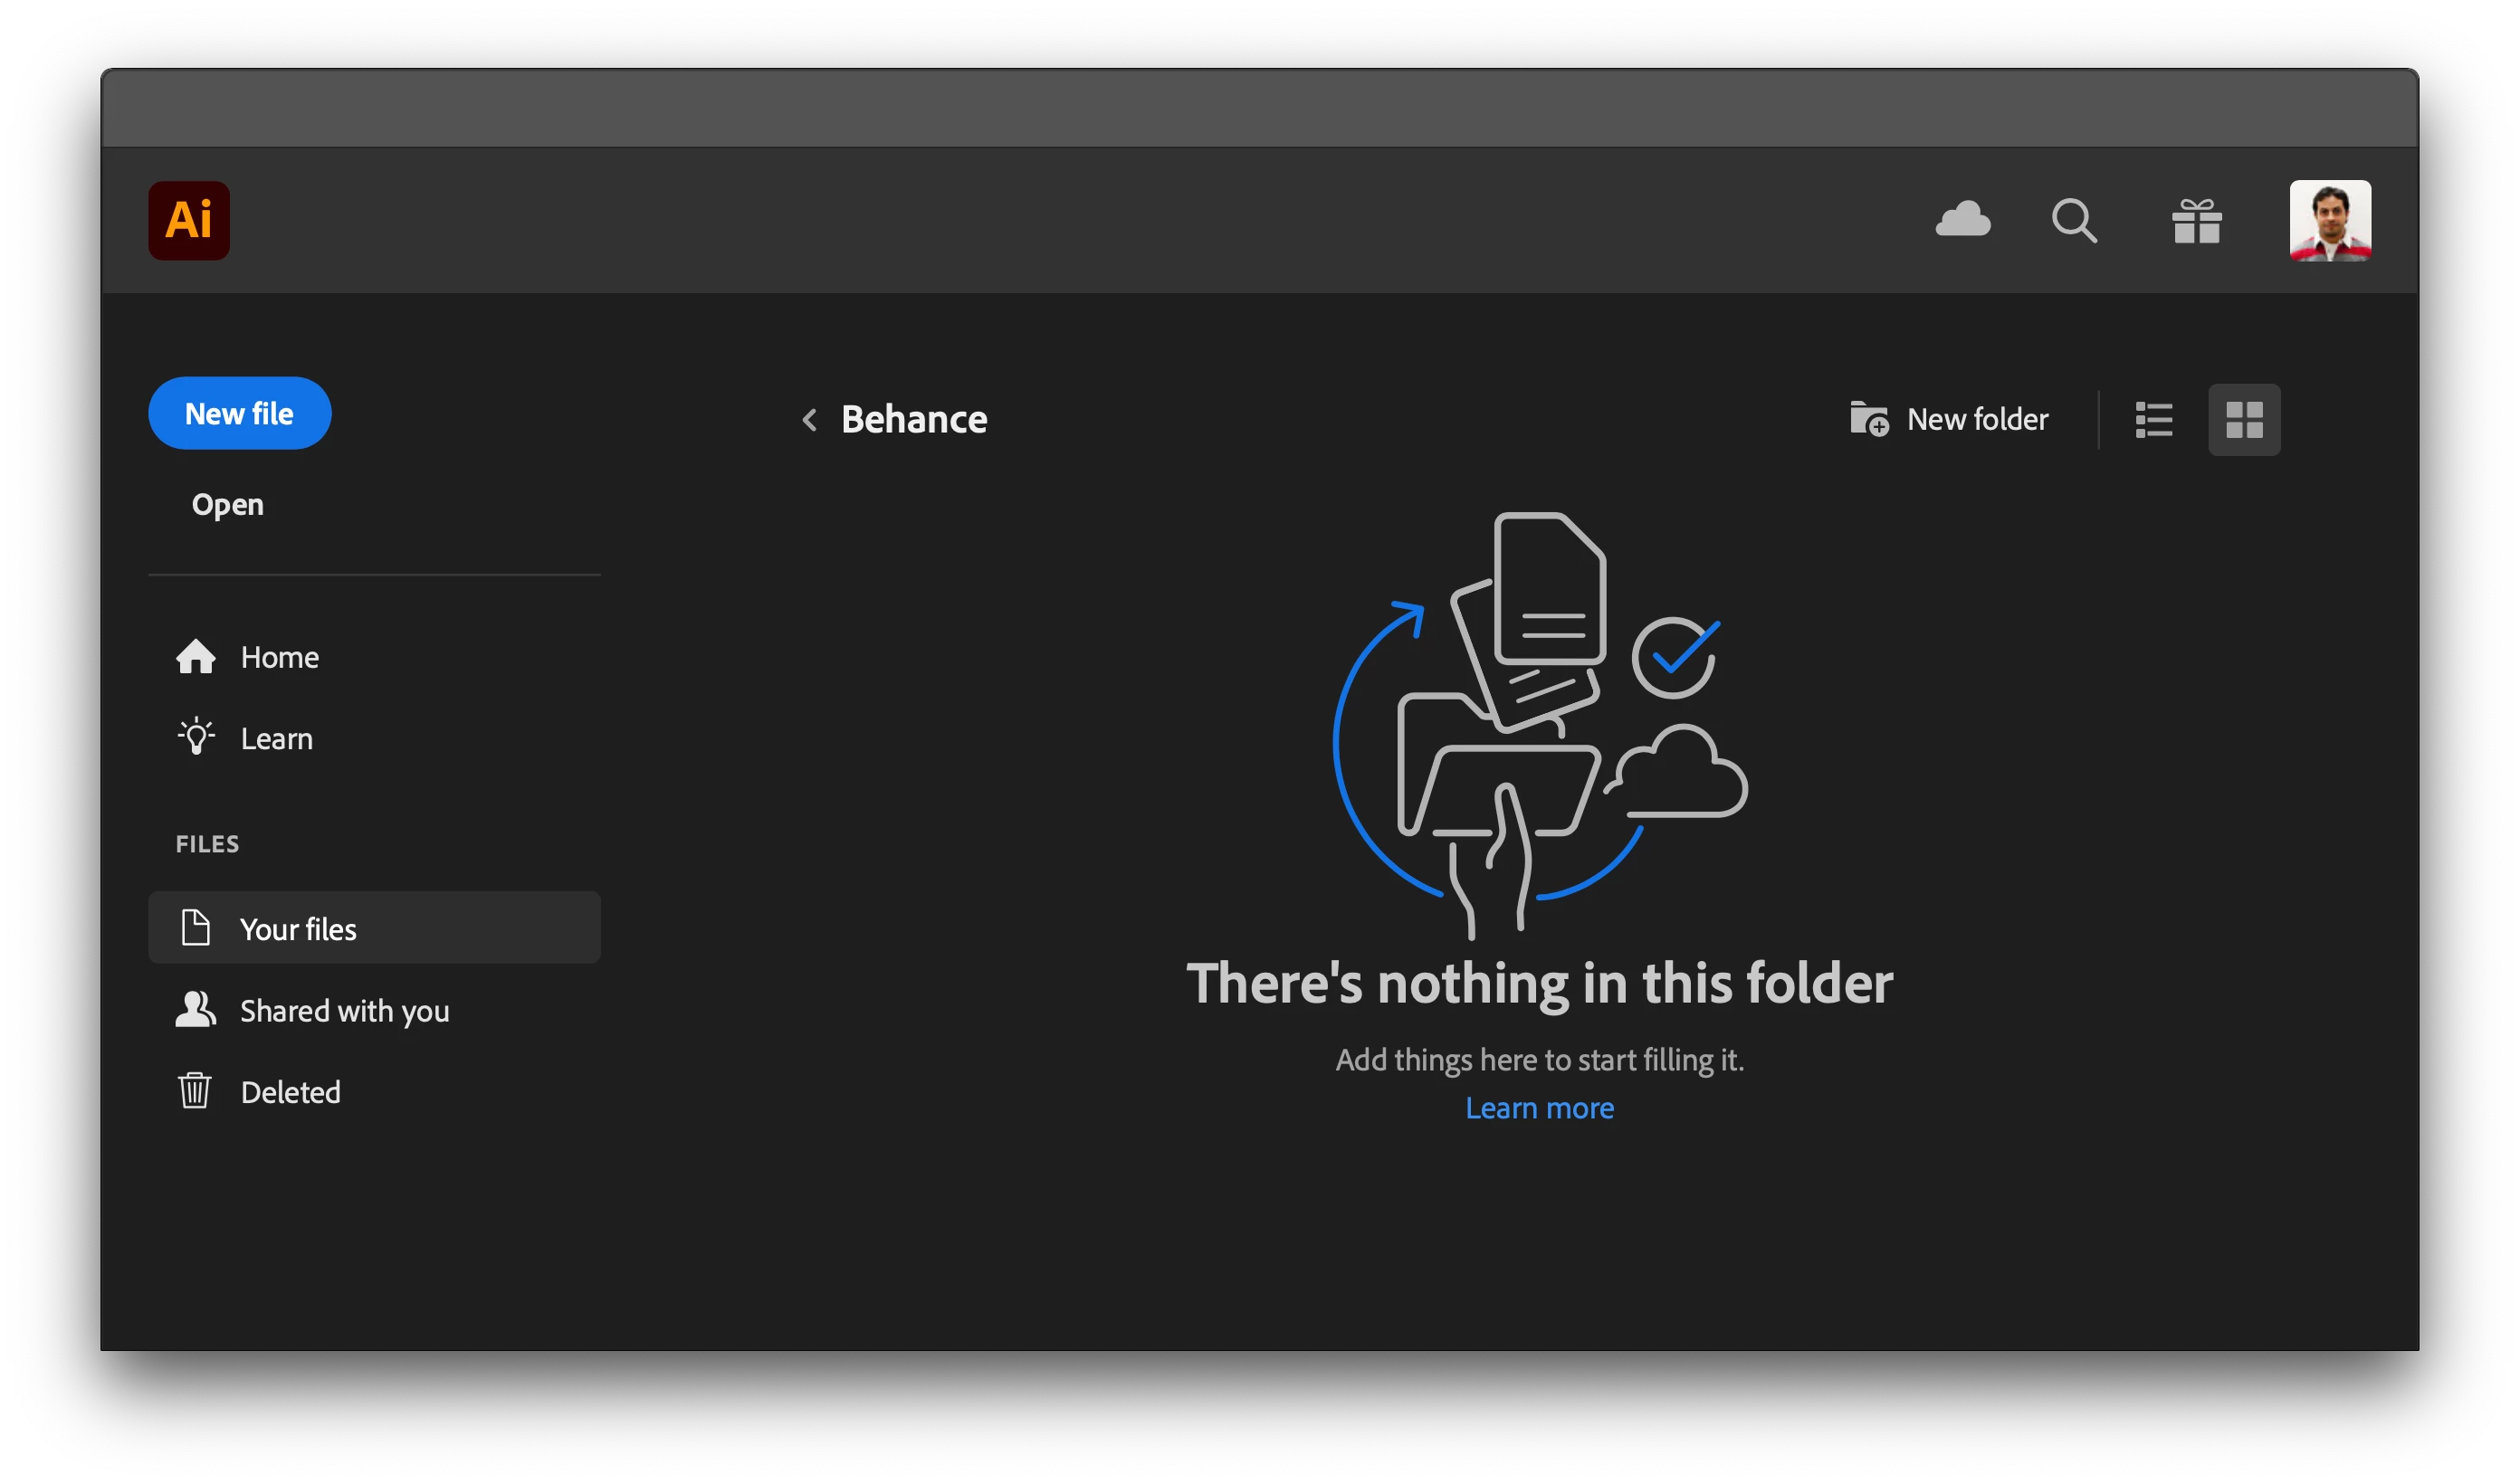The width and height of the screenshot is (2520, 1484).
Task: Create a New folder
Action: [x=1976, y=419]
